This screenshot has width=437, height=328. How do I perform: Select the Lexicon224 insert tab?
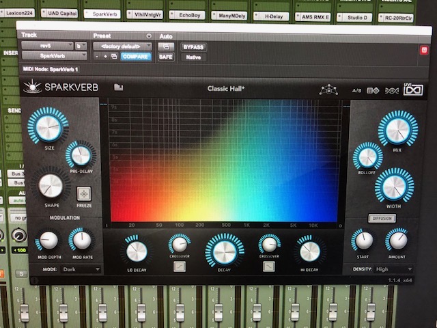click(x=17, y=13)
